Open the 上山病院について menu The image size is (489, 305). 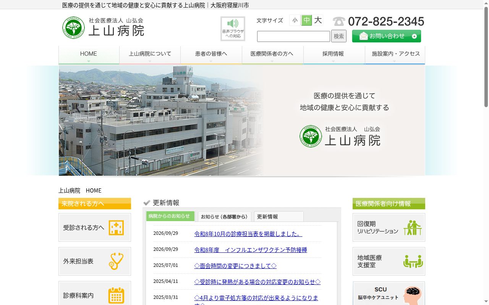[x=150, y=55]
